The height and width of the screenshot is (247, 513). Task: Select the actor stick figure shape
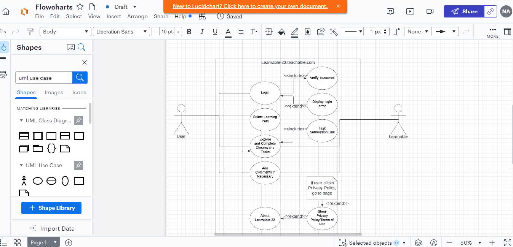(x=24, y=181)
